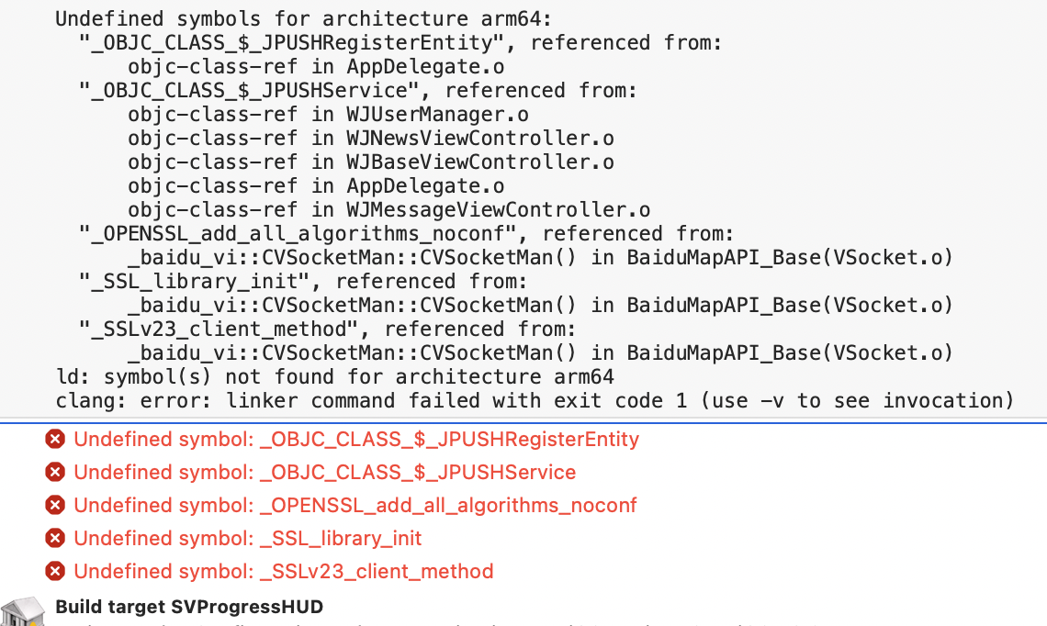Click error icon for _OPENSSL_add_all_algorithms_noconf issue
1047x626 pixels.
[56, 506]
